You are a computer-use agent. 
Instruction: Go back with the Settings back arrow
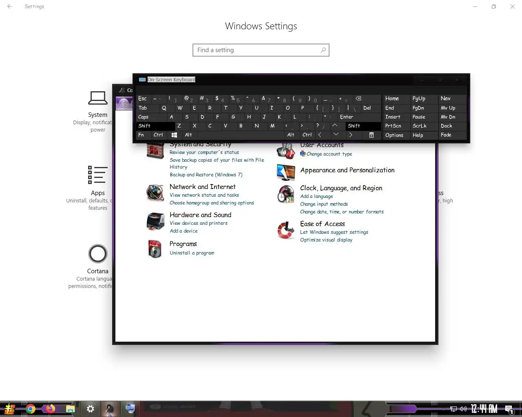point(10,7)
